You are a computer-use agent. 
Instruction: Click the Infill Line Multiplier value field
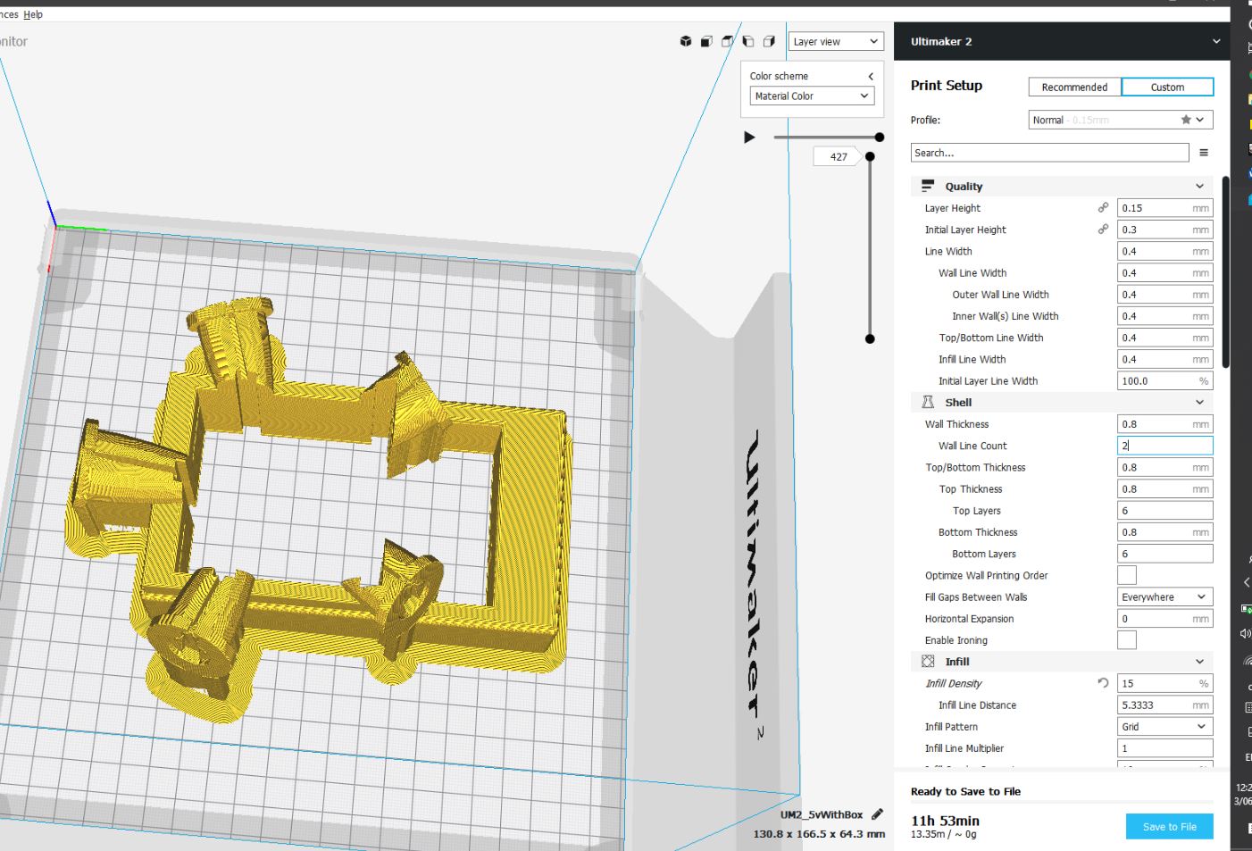[x=1164, y=748]
